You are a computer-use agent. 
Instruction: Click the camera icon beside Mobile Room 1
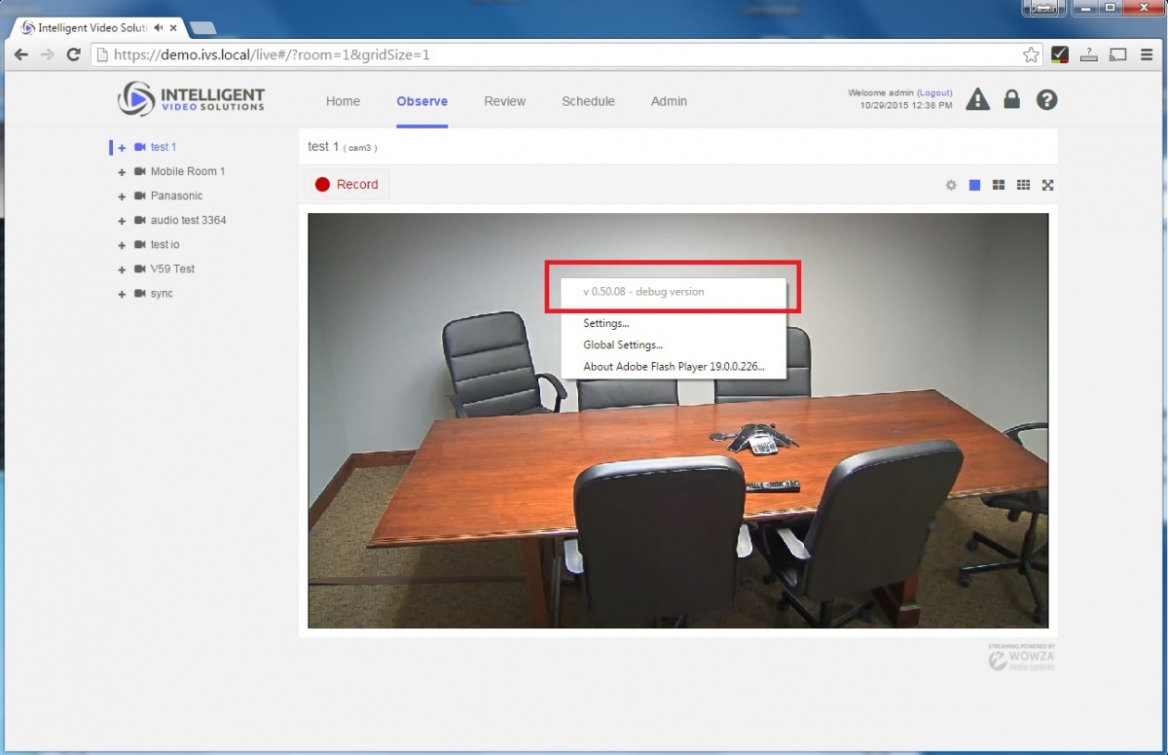140,171
